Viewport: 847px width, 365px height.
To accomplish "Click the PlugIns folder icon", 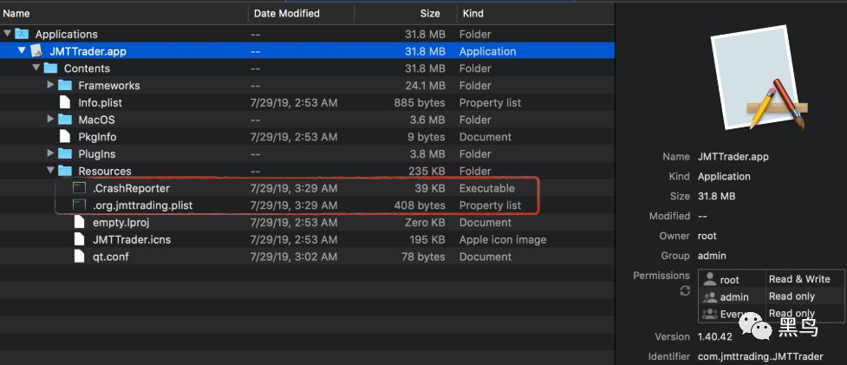I will click(x=65, y=153).
